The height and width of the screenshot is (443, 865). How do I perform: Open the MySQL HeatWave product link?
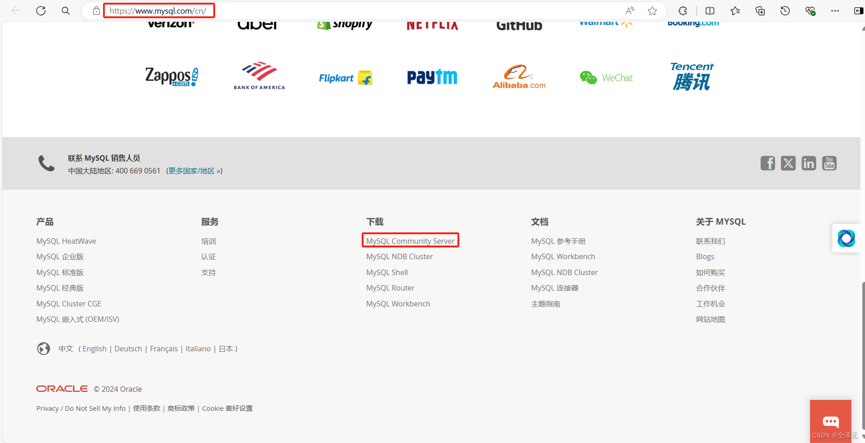click(66, 241)
